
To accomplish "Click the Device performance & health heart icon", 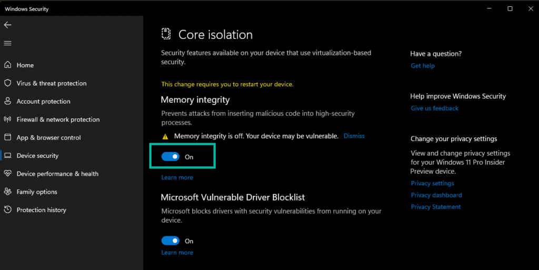I will click(x=7, y=174).
